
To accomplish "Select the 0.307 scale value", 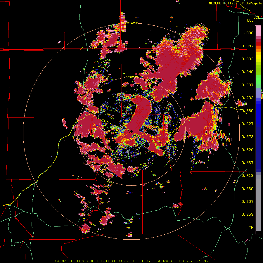I will point(248,201).
